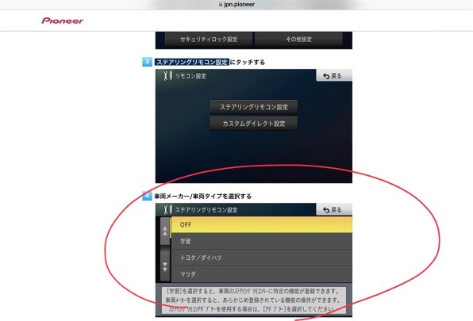This screenshot has height=321, width=473.
Task: Select その他設定 button
Action: (298, 39)
